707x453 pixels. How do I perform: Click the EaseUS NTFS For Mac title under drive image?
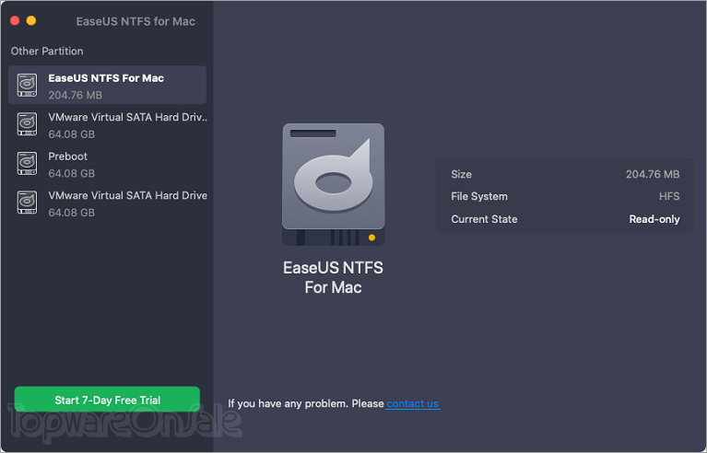coord(333,277)
